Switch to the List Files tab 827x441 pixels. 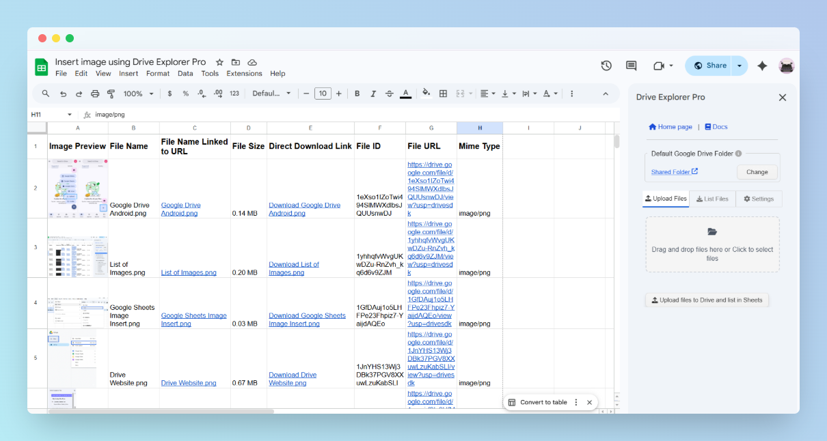(712, 199)
